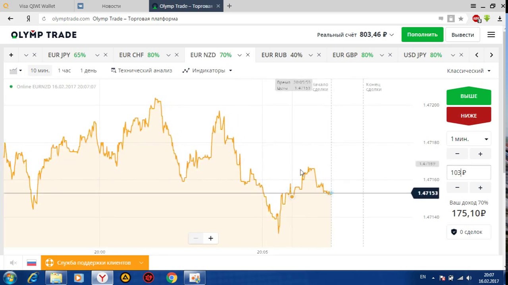This screenshot has height=285, width=508.
Task: Close the EUR CHF asset tab
Action: point(177,55)
